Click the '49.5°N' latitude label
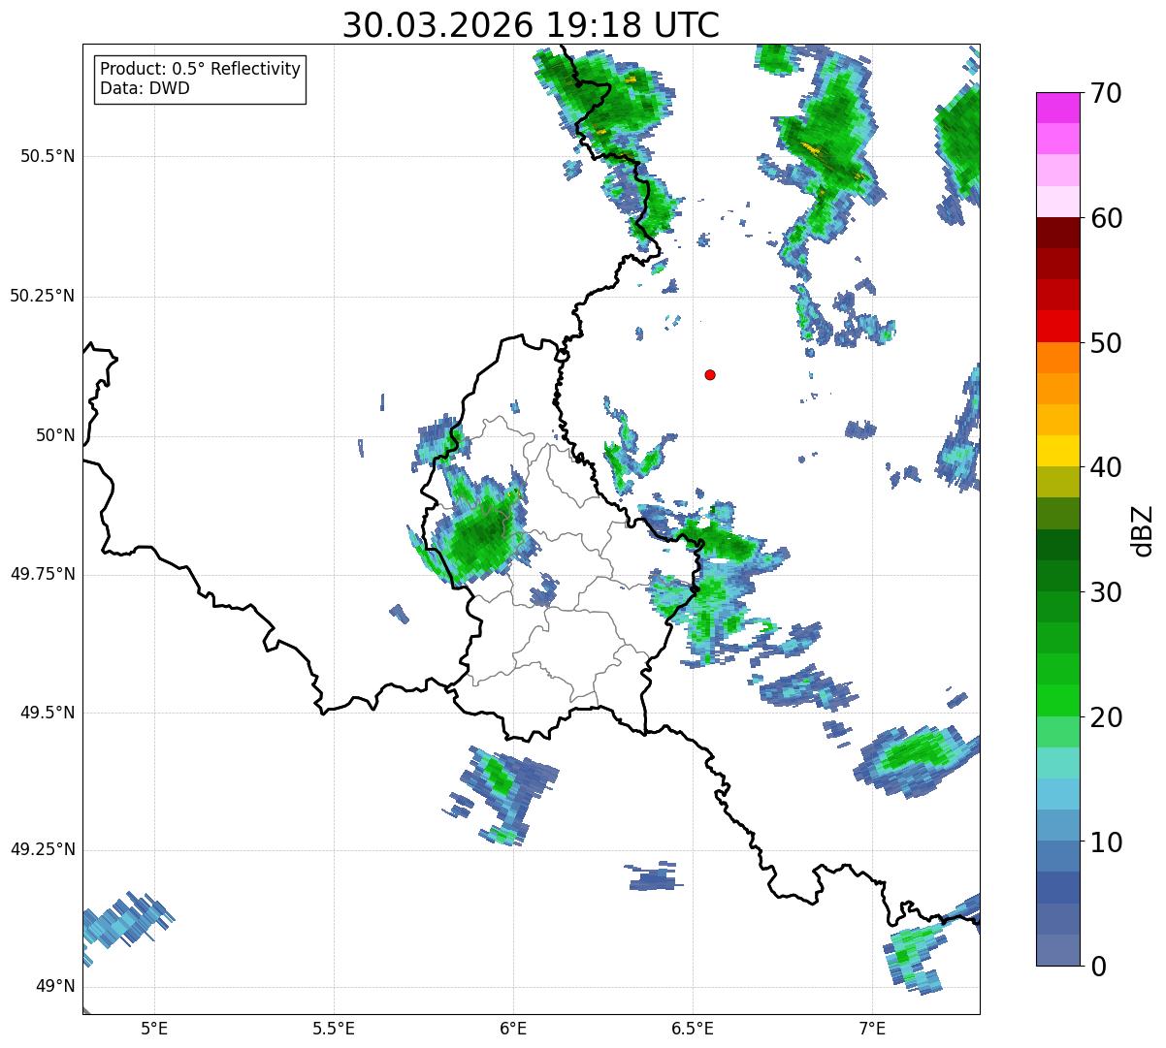Image resolution: width=1166 pixels, height=1048 pixels. [47, 713]
